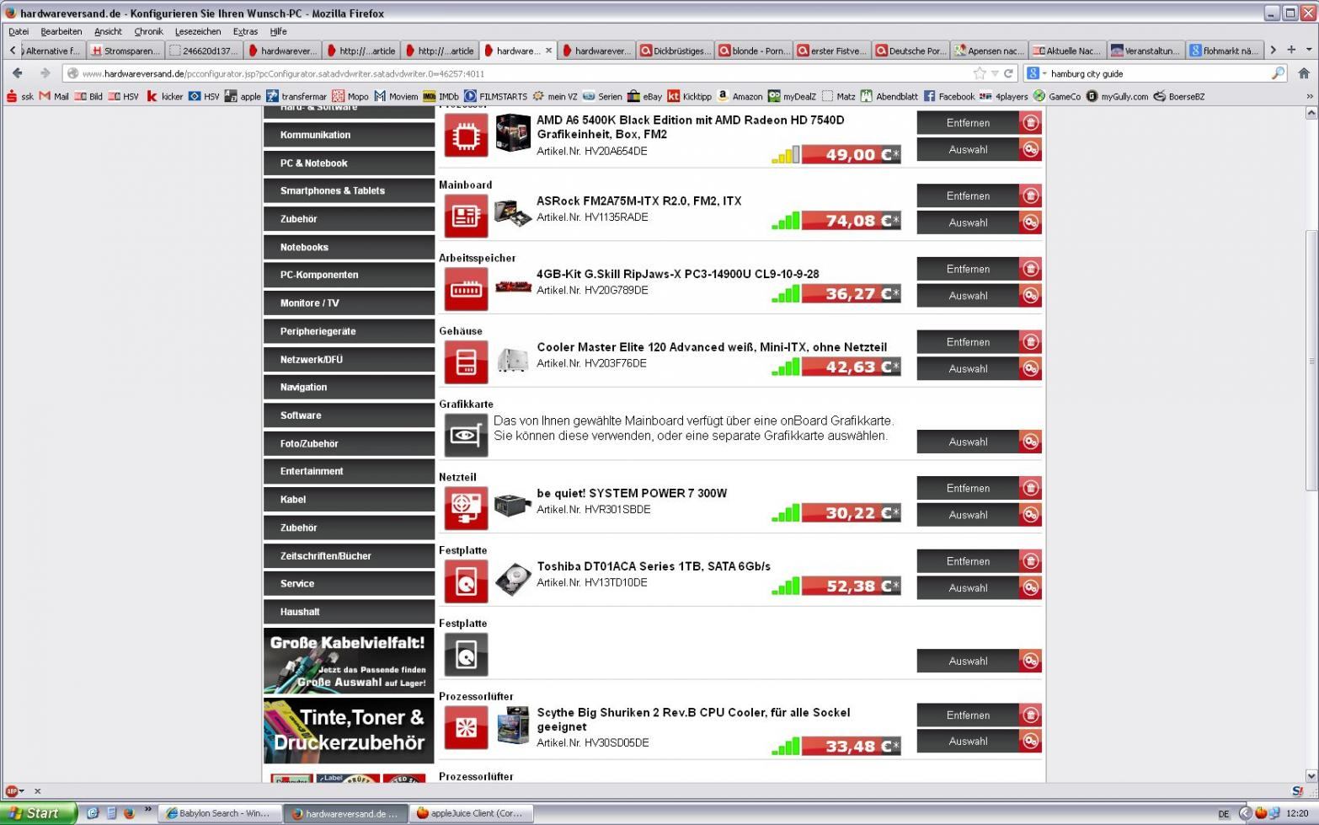Go back with browser back arrow
The width and height of the screenshot is (1319, 825).
[18, 73]
